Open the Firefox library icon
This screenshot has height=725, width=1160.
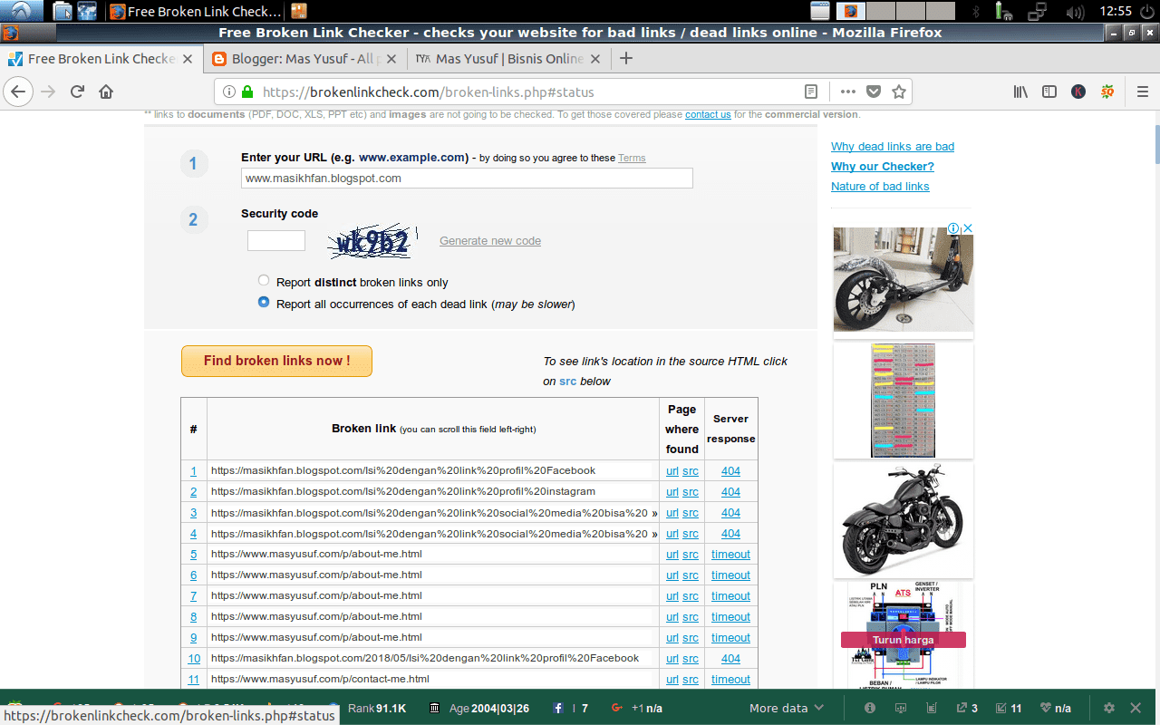click(1020, 92)
